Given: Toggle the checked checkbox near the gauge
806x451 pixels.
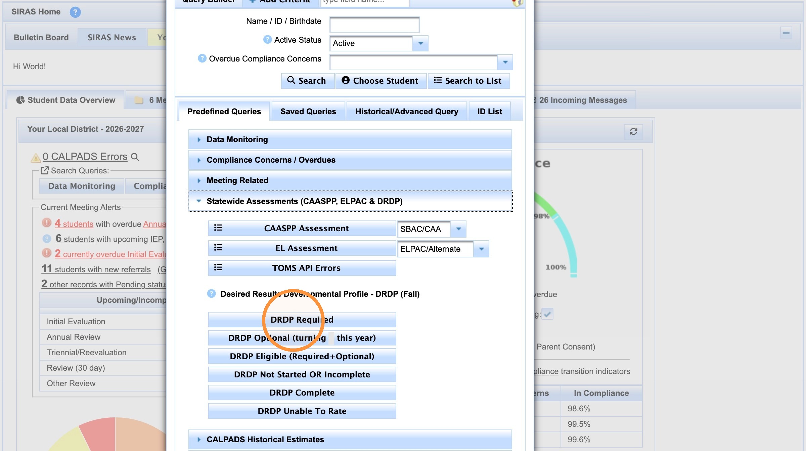Looking at the screenshot, I should pos(547,314).
